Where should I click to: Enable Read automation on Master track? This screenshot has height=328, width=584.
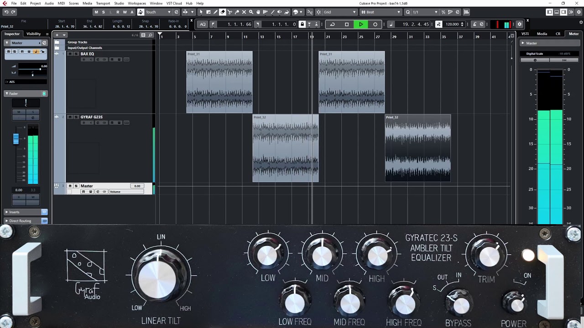(x=83, y=192)
